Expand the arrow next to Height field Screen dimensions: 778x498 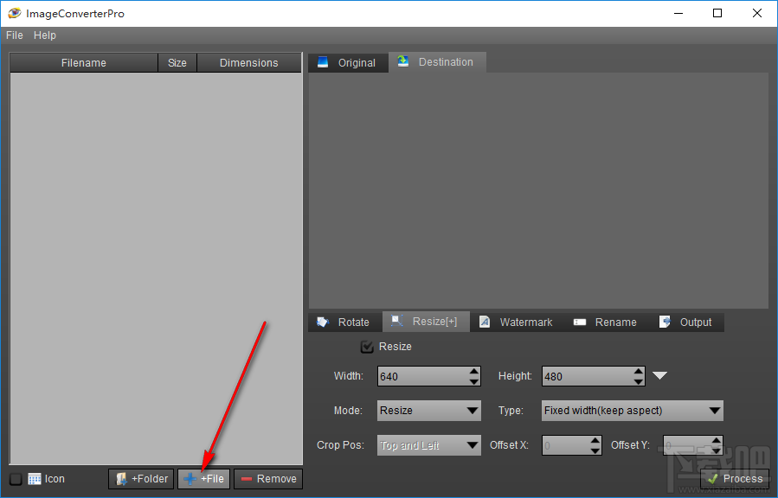(x=660, y=375)
